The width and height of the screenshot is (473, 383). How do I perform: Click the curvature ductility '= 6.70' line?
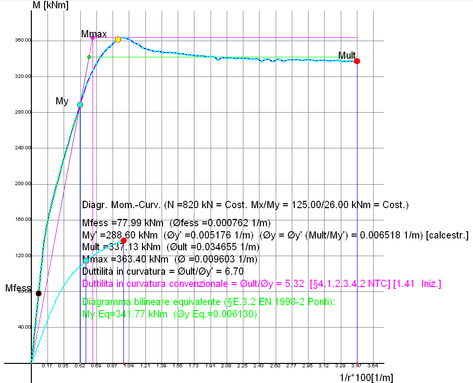[x=163, y=271]
